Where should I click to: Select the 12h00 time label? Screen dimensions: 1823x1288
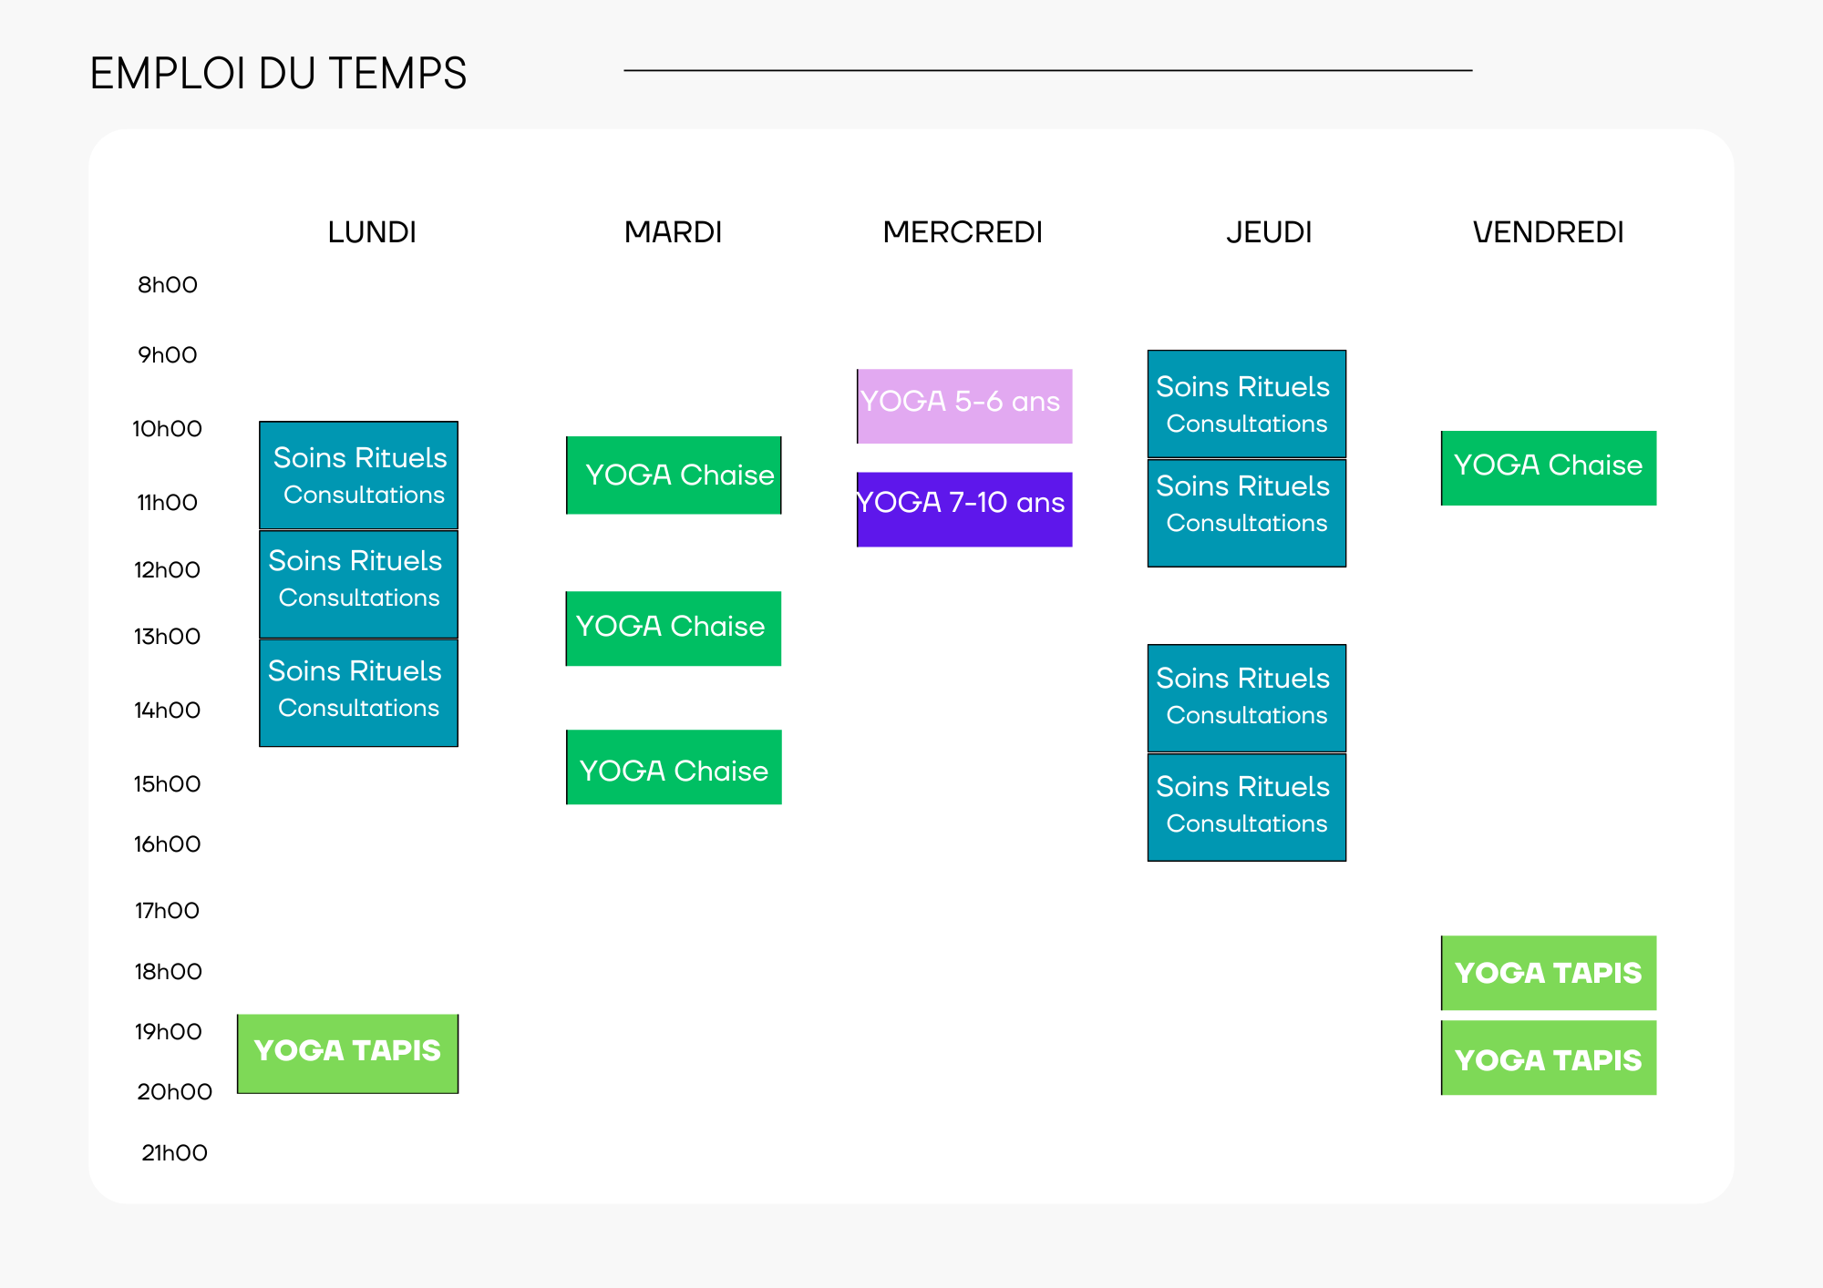[x=167, y=570]
